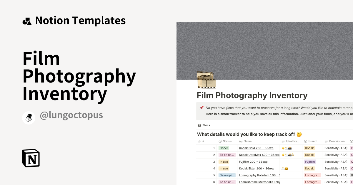Click the @lungoctopus avatar thumbnail
353x185 pixels.
29,118
